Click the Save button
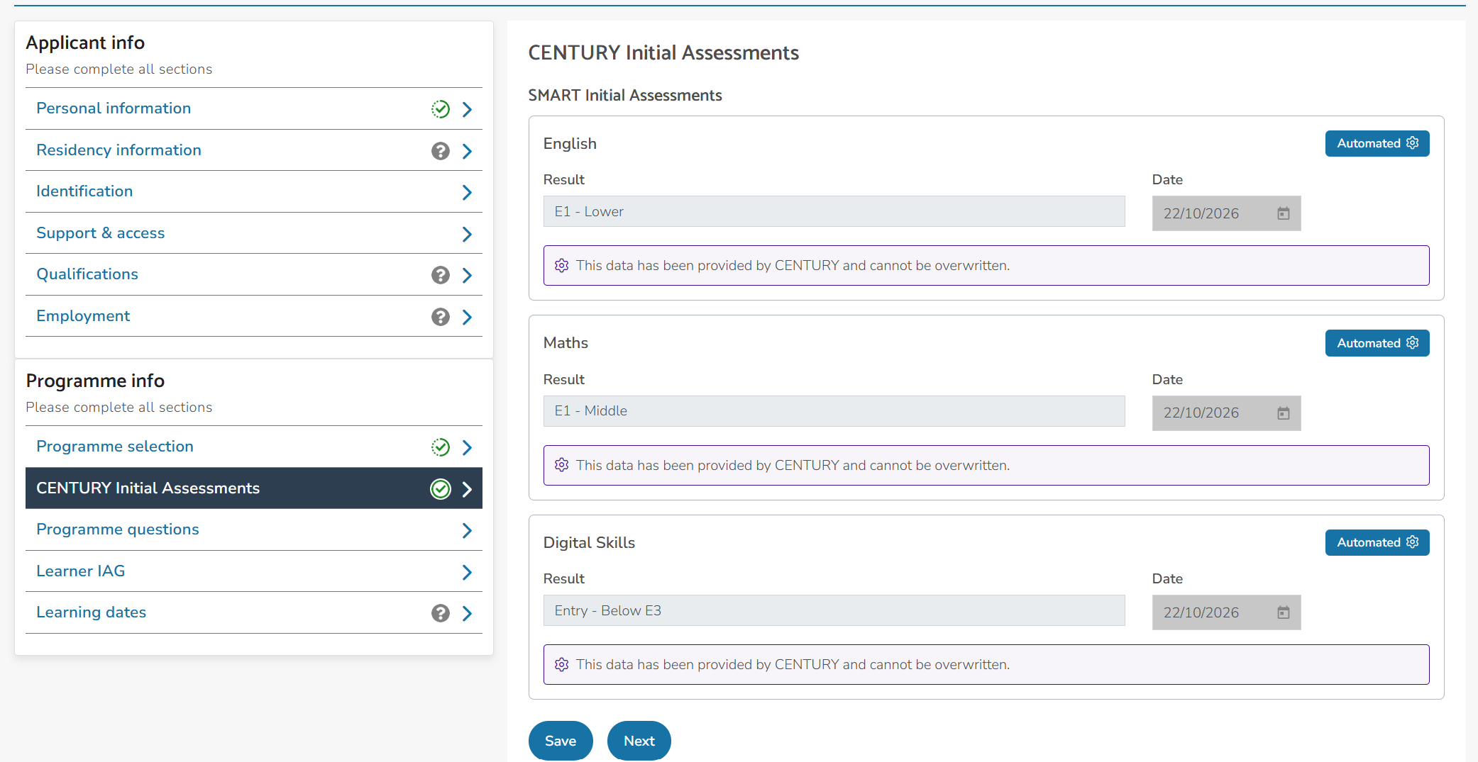Viewport: 1478px width, 762px height. (561, 741)
